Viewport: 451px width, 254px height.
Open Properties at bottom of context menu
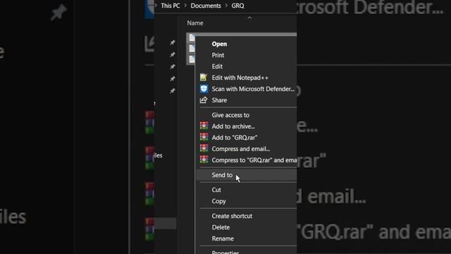(225, 252)
